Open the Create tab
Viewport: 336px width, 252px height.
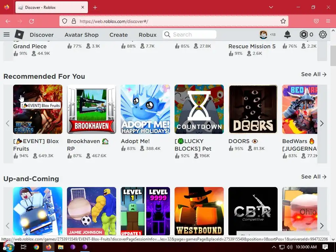[118, 35]
